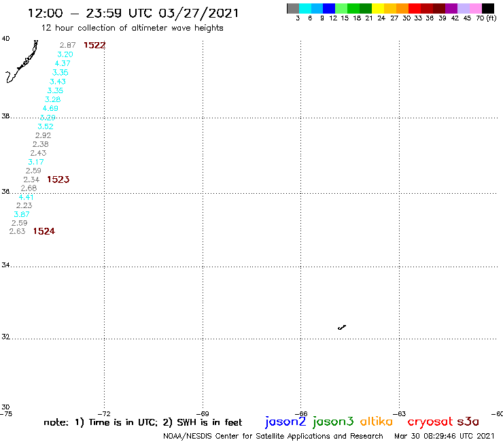Click the jason2 legend label
Image resolution: width=503 pixels, height=442 pixels.
(285, 422)
